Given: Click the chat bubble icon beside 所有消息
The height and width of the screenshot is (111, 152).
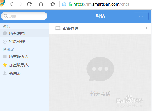Looking at the screenshot, I should (x=5, y=33).
